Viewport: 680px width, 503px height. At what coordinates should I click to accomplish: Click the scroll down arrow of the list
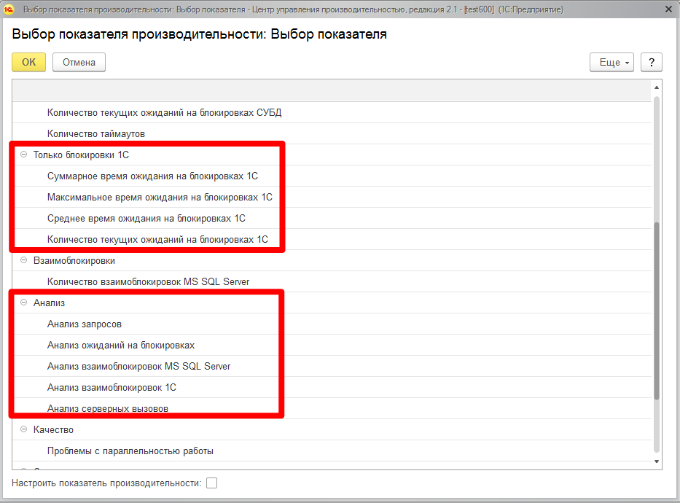[x=657, y=461]
